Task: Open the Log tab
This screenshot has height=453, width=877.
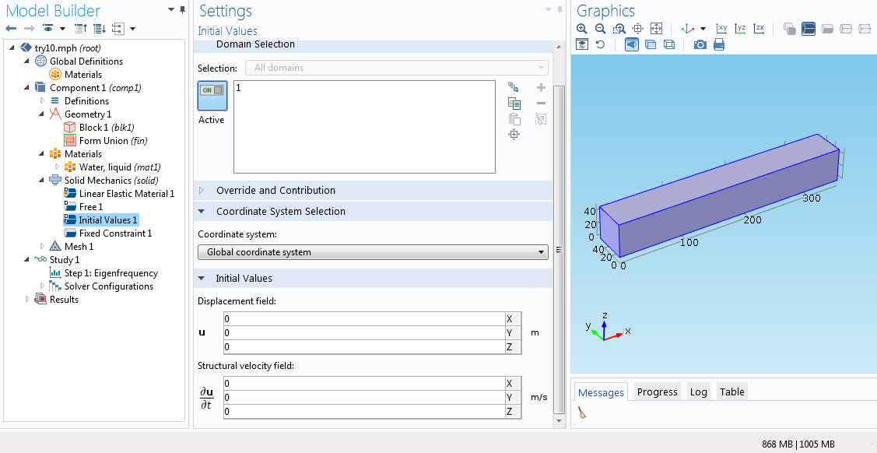Action: [698, 392]
